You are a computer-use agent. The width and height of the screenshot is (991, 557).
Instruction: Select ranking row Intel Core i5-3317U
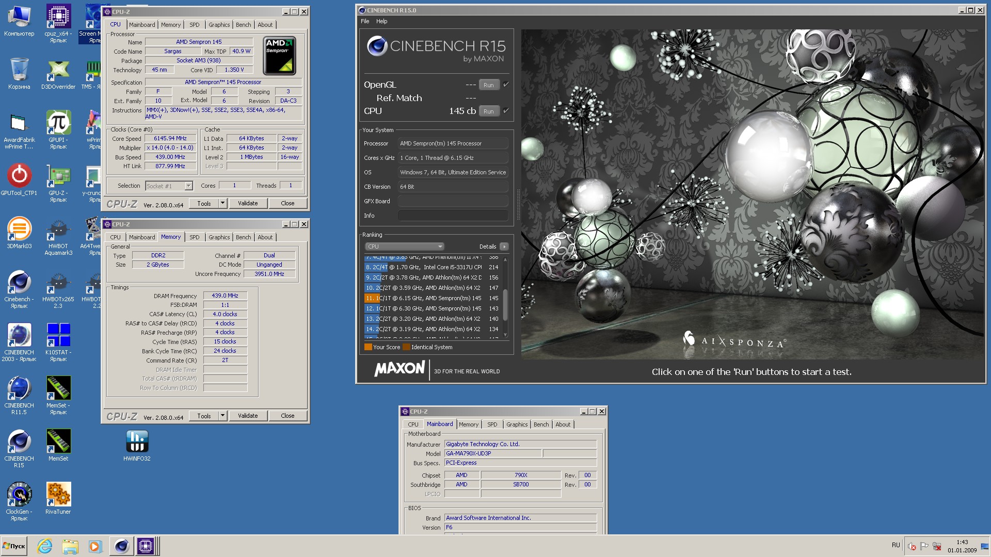[x=433, y=267]
